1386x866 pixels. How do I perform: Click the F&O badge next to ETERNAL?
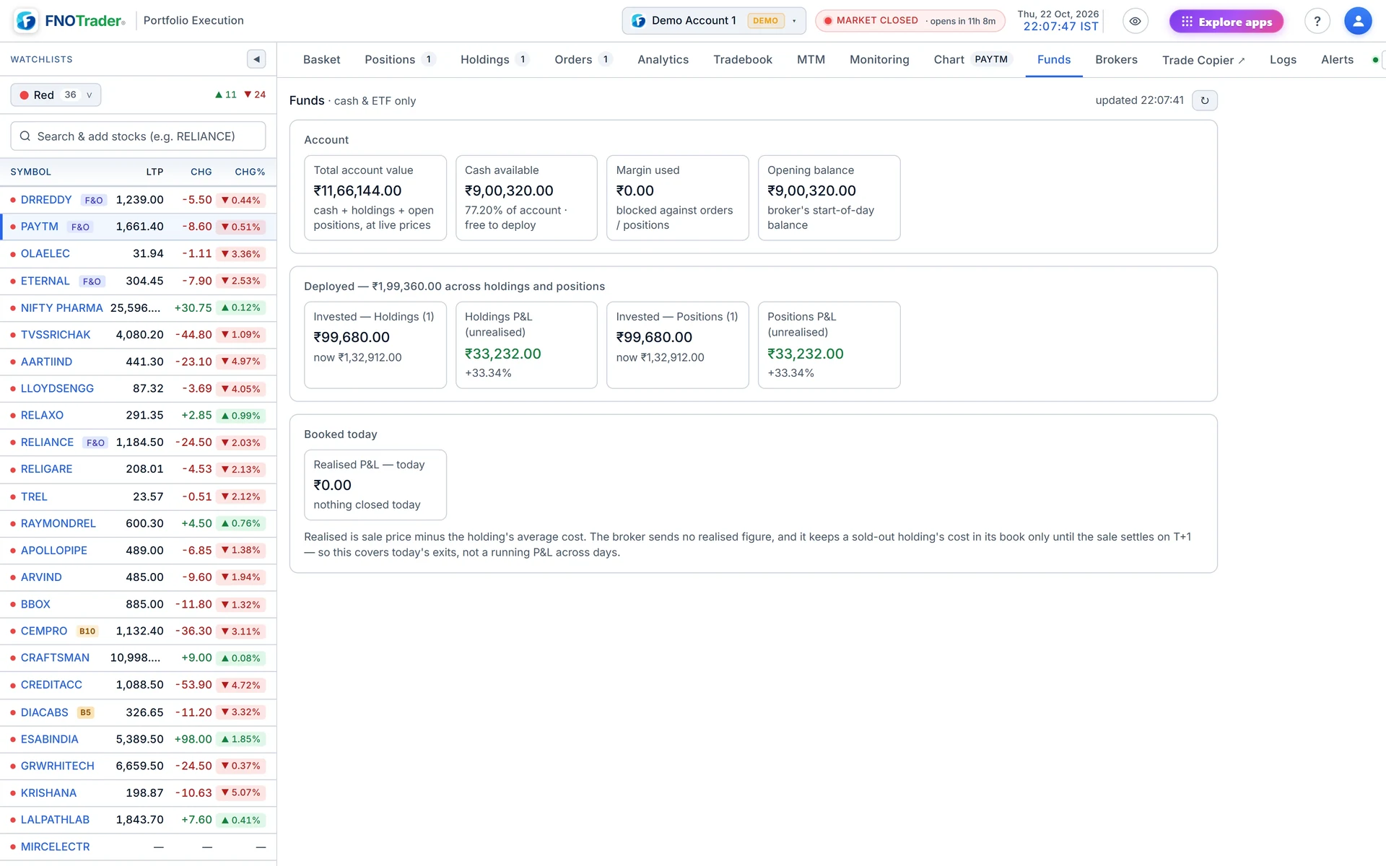point(92,281)
